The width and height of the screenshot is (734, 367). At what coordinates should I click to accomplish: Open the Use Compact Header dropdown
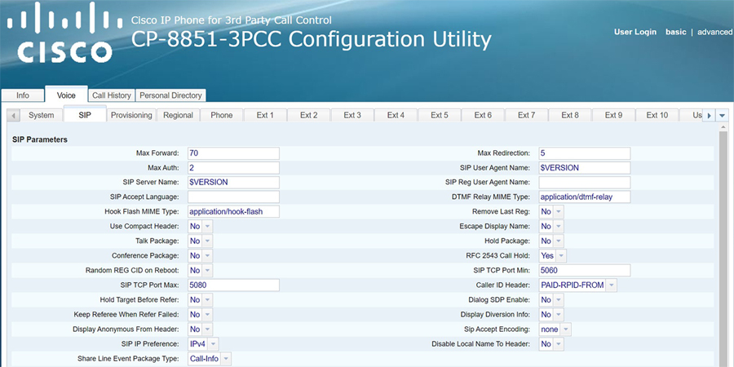point(200,226)
